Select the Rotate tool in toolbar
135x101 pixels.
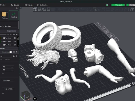click(64, 9)
